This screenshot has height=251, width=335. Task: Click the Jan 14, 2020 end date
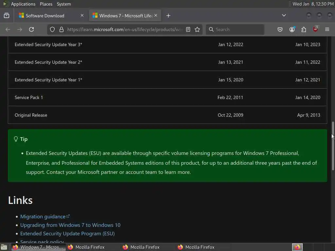[x=308, y=97]
